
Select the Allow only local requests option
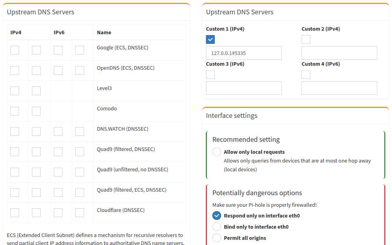pos(217,152)
